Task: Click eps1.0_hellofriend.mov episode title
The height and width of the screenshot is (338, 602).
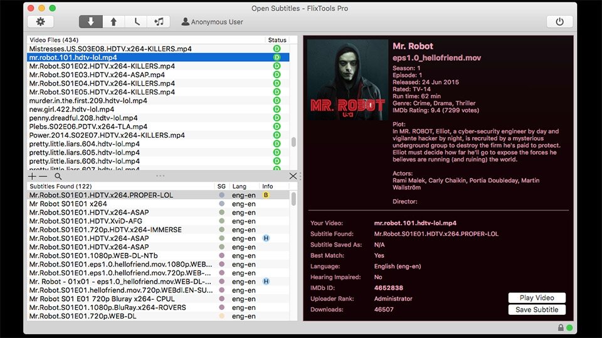Action: (436, 58)
